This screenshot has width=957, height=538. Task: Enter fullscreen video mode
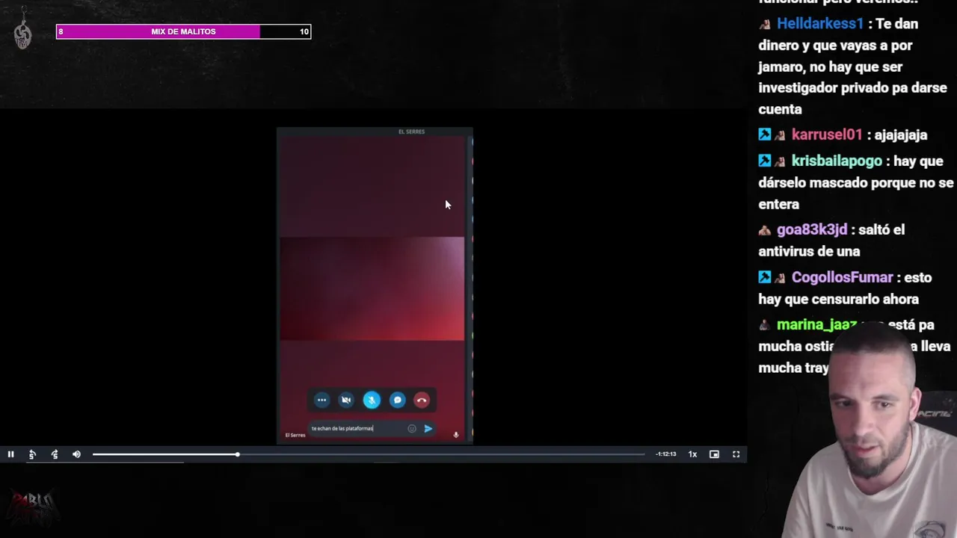736,454
